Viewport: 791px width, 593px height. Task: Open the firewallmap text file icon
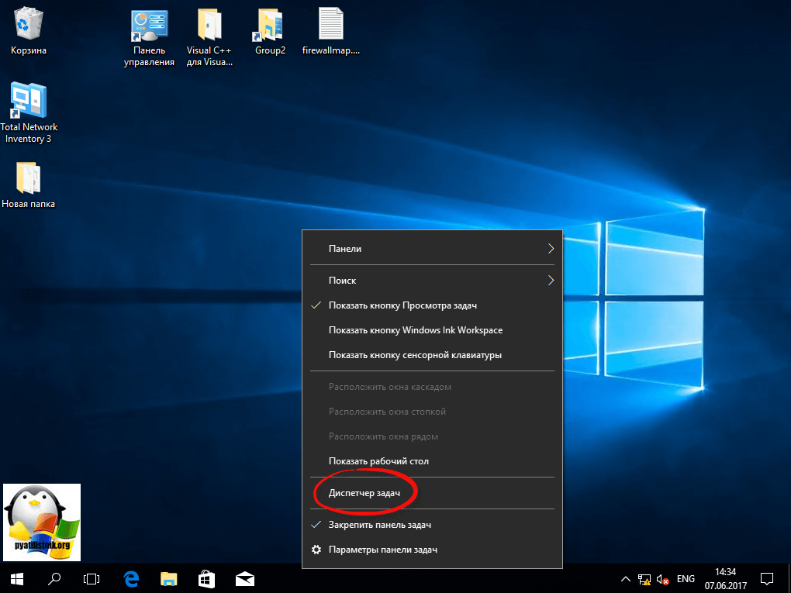click(x=330, y=25)
